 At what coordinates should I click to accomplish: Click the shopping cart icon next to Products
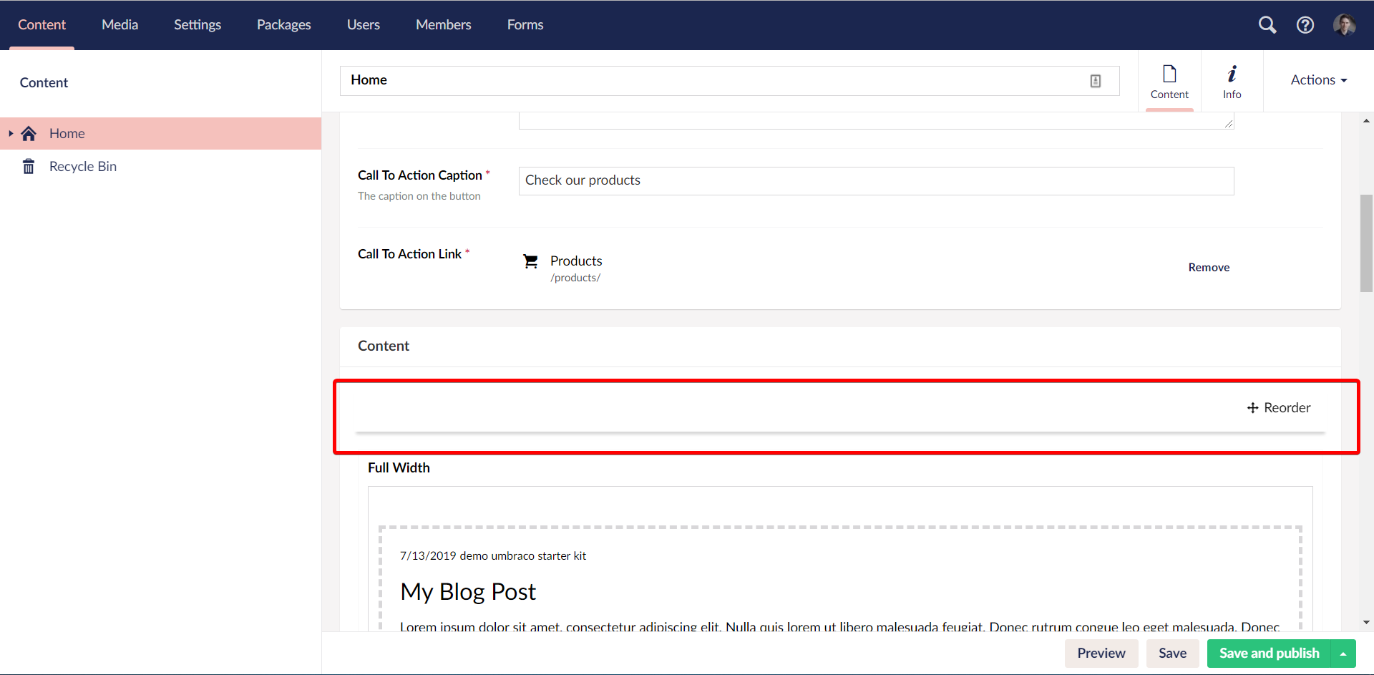point(530,261)
